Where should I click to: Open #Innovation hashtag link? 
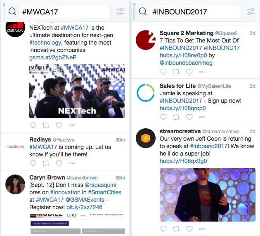[x=65, y=192]
